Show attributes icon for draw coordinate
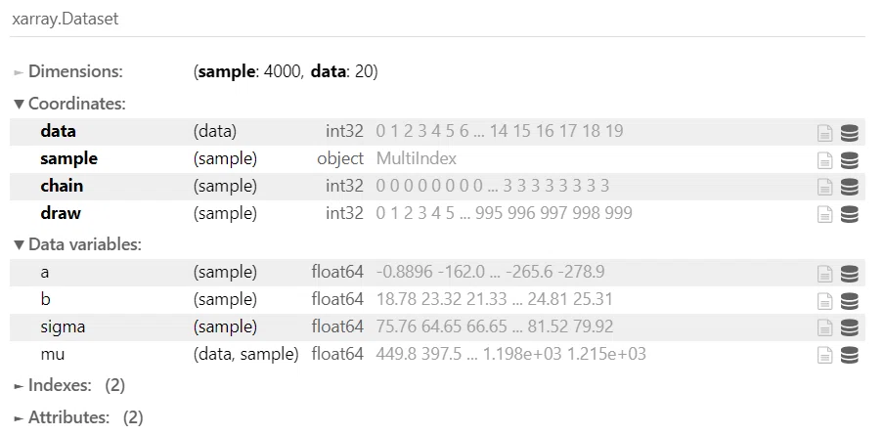 tap(824, 214)
